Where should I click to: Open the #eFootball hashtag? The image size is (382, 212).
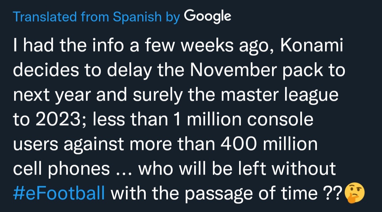pos(59,194)
